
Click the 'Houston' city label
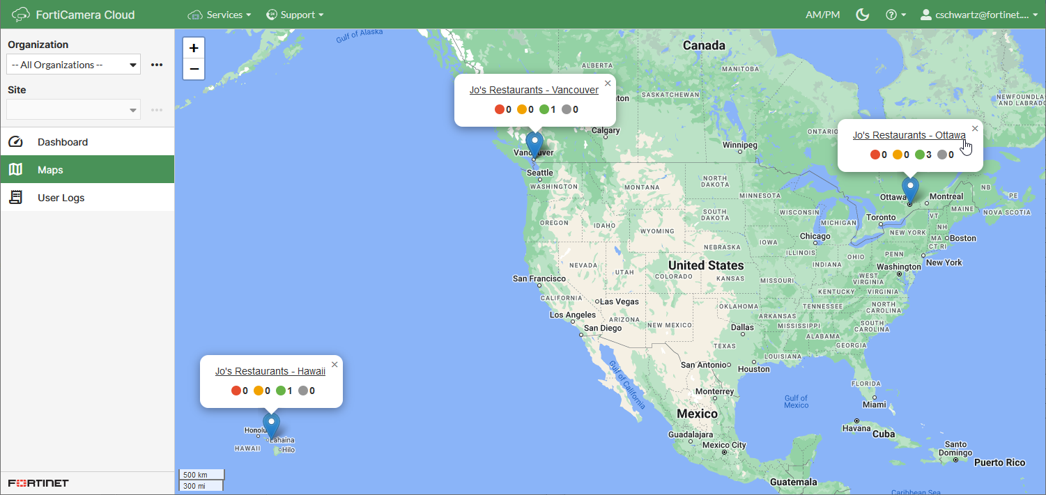[753, 369]
